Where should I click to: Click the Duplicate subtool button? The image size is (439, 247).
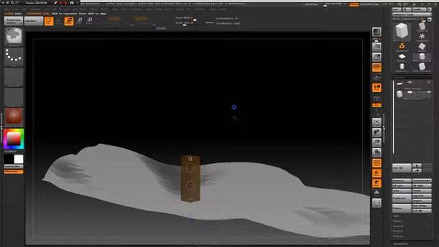point(402,198)
